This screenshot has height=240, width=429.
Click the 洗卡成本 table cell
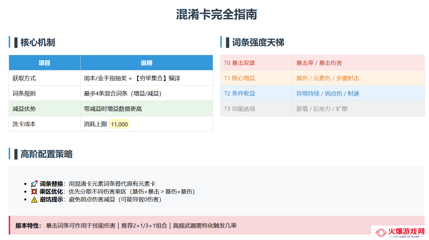click(45, 124)
